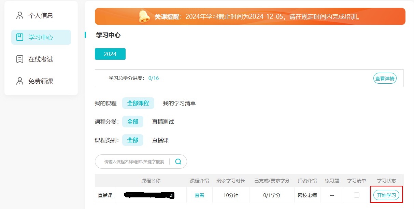Filter by 直播课 course type
The height and width of the screenshot is (209, 414).
click(x=160, y=140)
